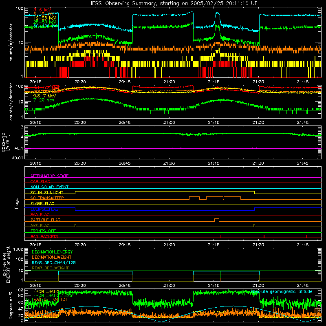Click the FLARE_FLAG label
Viewport: 326px width, 326px height.
click(x=42, y=203)
